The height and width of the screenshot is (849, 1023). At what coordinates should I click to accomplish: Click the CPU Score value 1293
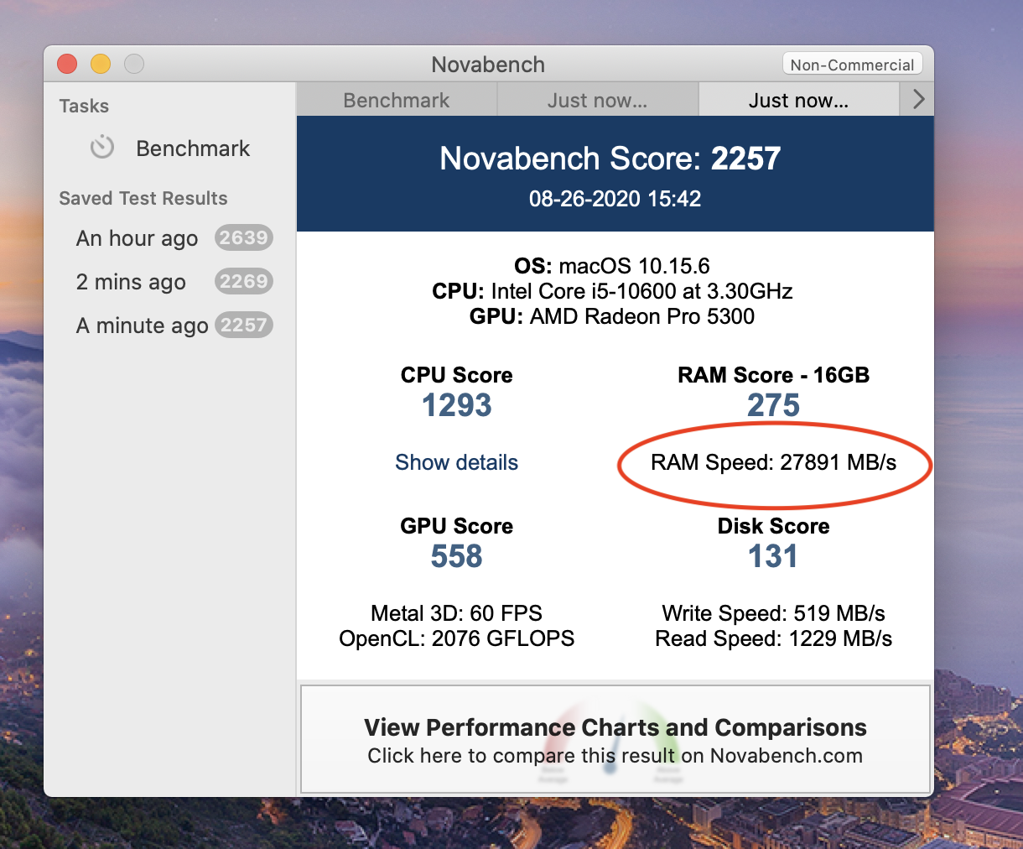(x=457, y=405)
